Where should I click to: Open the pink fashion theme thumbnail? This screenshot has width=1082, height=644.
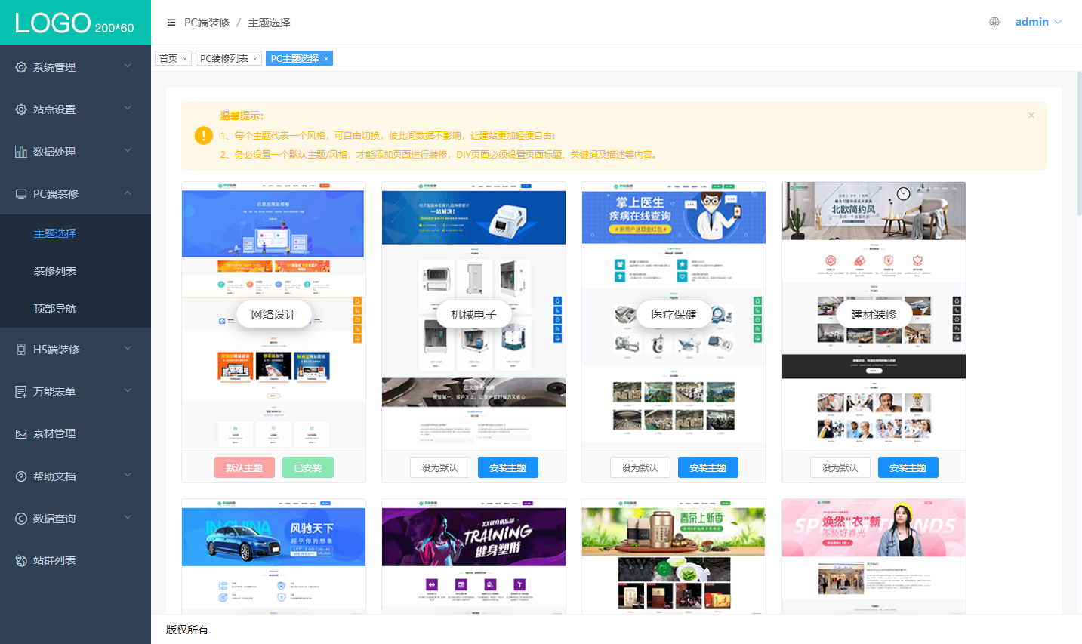[x=874, y=556]
